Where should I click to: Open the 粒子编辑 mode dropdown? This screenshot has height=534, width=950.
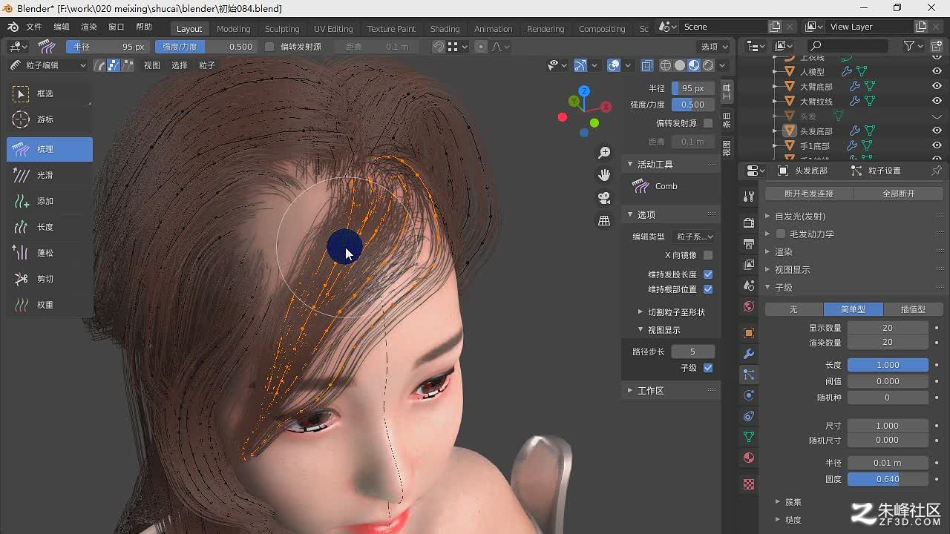(47, 65)
